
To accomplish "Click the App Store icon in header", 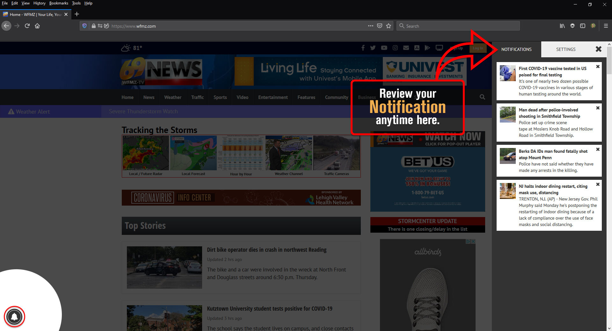I will coord(417,48).
